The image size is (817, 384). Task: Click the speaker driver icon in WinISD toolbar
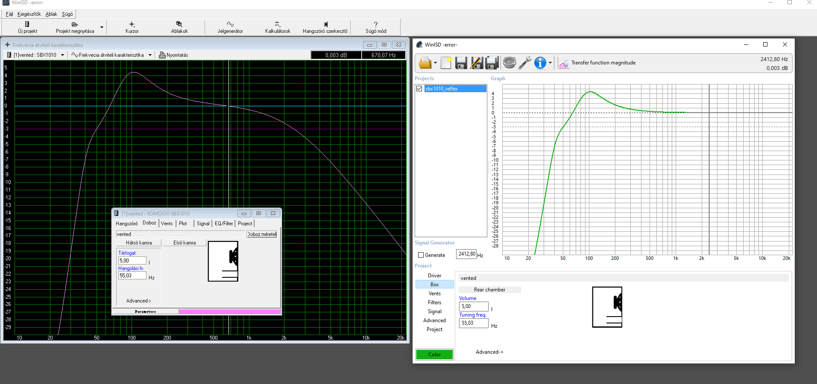point(509,63)
